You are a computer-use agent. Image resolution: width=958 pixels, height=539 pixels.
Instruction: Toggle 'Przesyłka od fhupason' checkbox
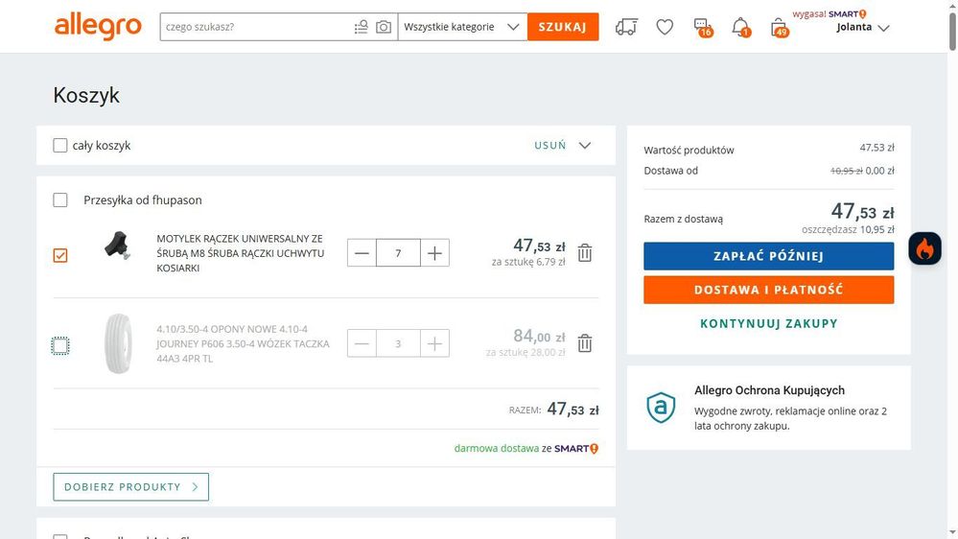60,200
